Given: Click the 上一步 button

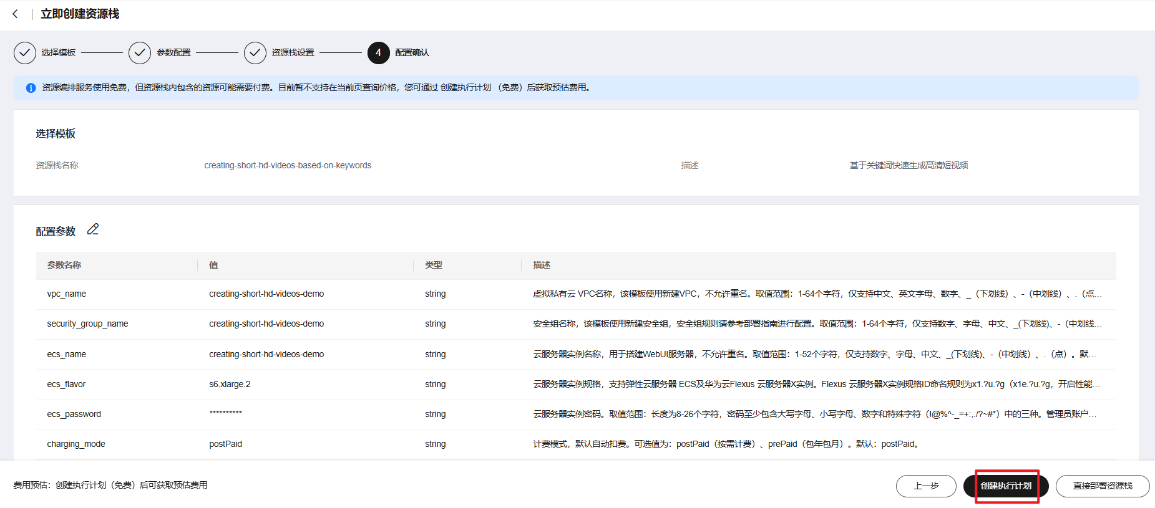Looking at the screenshot, I should point(926,486).
